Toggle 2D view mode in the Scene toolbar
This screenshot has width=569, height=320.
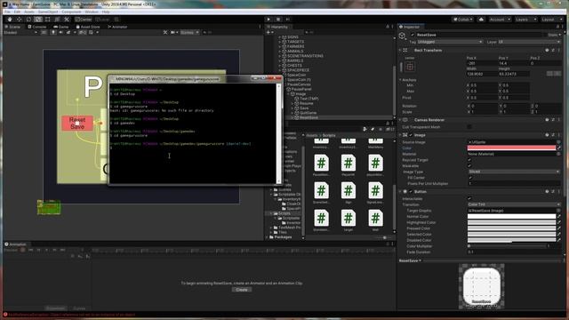pyautogui.click(x=44, y=32)
